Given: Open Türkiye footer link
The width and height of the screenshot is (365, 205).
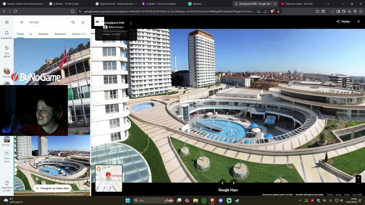Looking at the screenshot, I should tap(330, 195).
